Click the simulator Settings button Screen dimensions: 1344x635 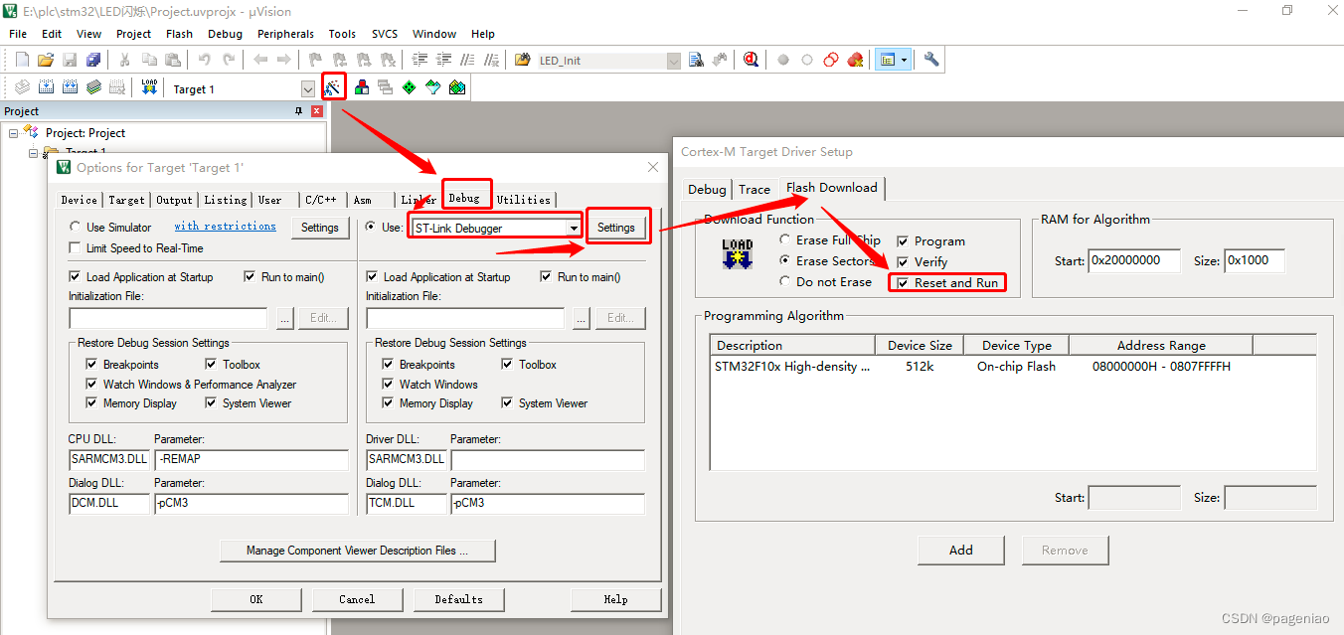(x=320, y=228)
